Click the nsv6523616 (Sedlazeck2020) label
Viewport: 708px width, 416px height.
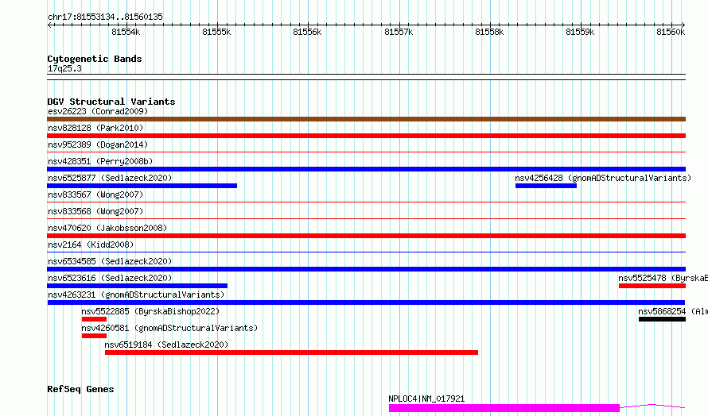coord(110,278)
